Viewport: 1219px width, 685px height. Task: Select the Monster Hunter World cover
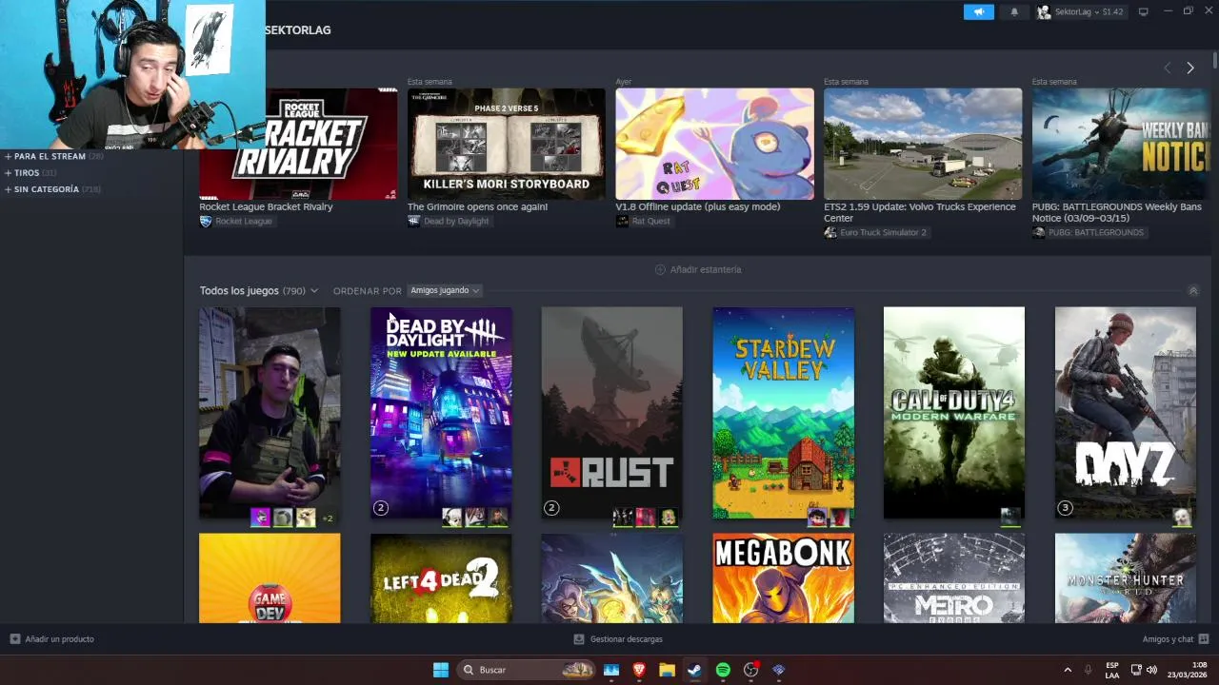tap(1125, 578)
